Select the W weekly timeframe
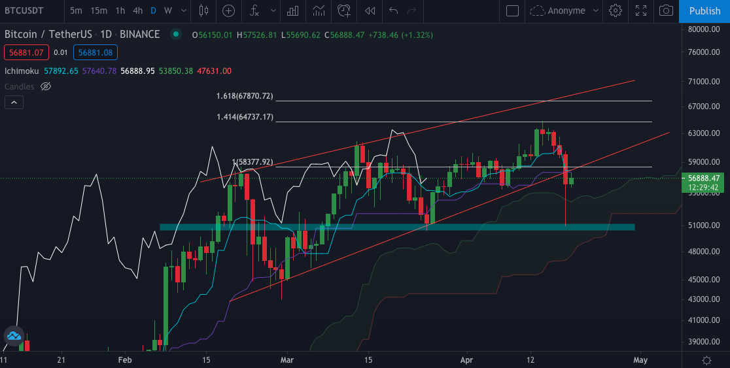This screenshot has width=730, height=368. 168,10
